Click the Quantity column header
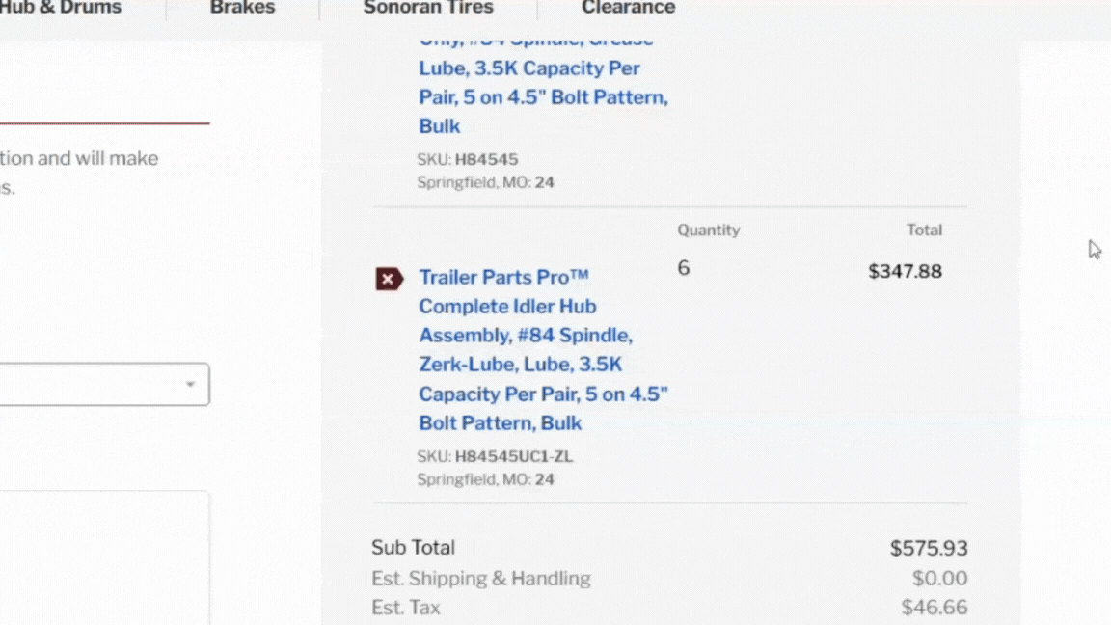The height and width of the screenshot is (625, 1111). tap(709, 230)
